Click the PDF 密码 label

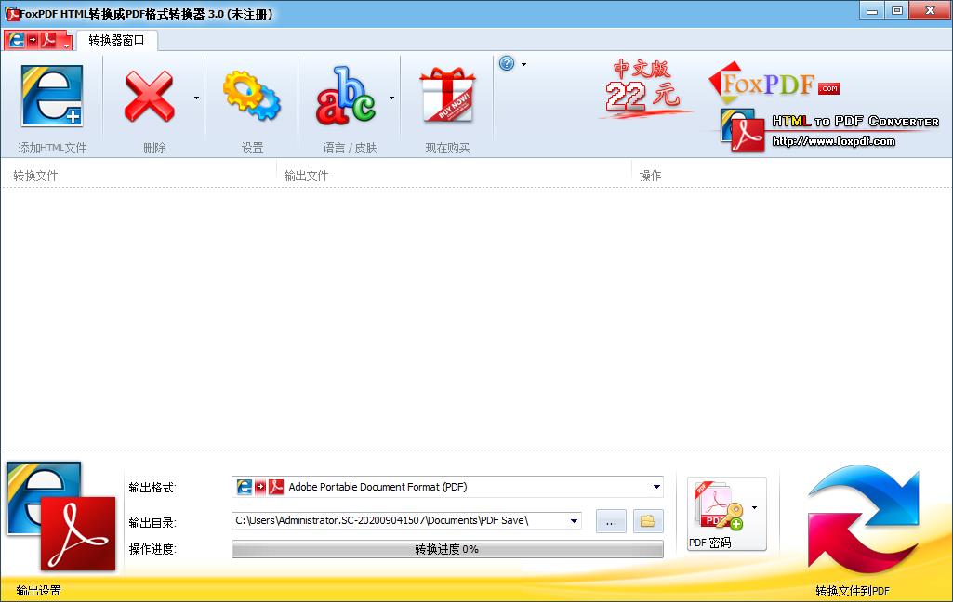point(710,543)
